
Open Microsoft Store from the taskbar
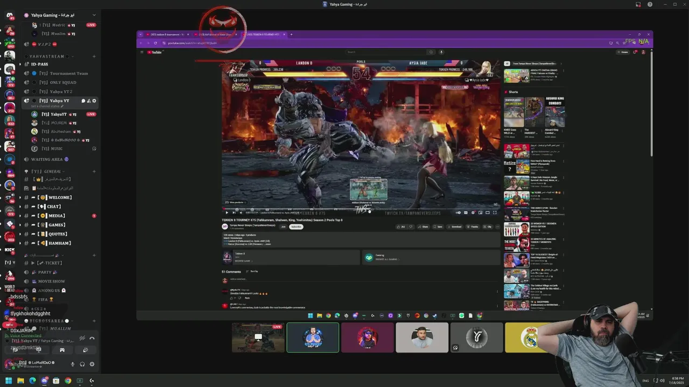point(56,381)
